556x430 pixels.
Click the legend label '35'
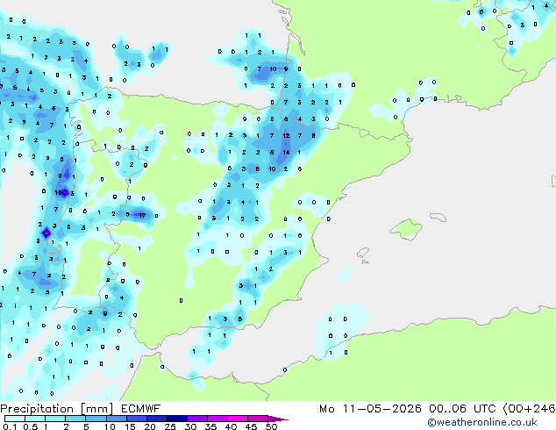[x=210, y=426]
